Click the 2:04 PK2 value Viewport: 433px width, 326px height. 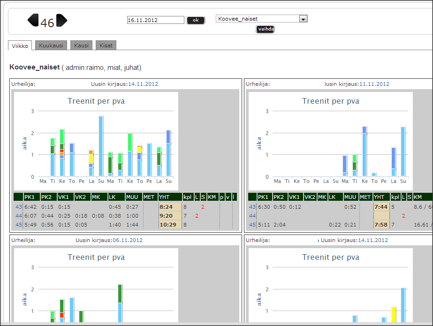(x=280, y=225)
